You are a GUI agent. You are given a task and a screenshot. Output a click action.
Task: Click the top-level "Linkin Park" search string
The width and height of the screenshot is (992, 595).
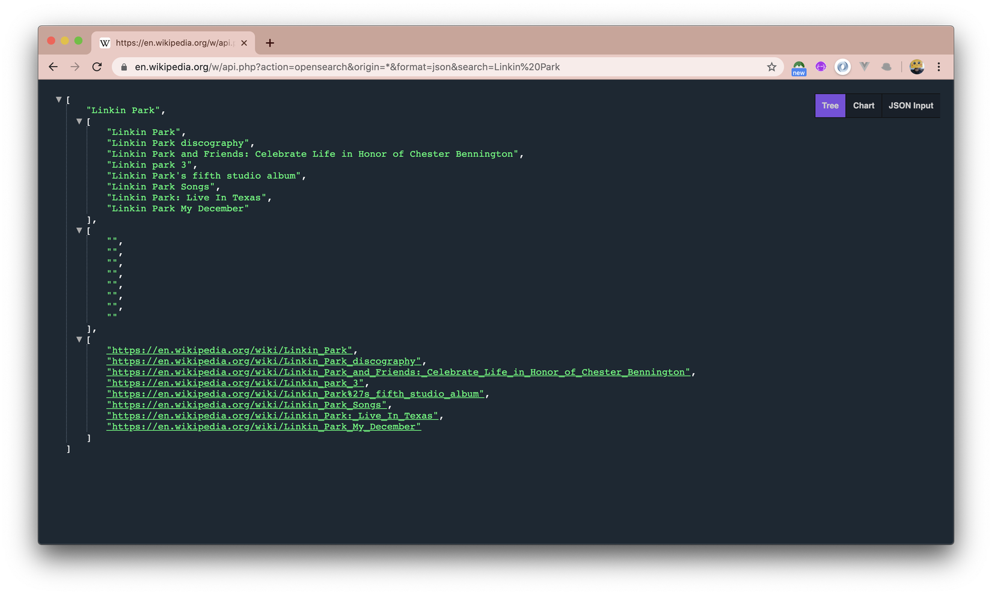point(123,111)
